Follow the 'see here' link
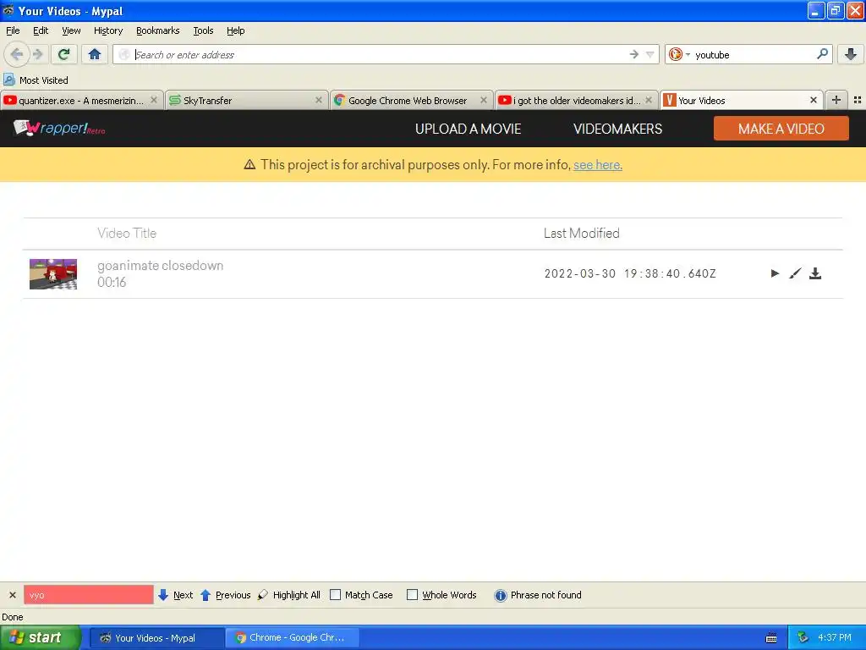The image size is (866, 650). (x=598, y=165)
